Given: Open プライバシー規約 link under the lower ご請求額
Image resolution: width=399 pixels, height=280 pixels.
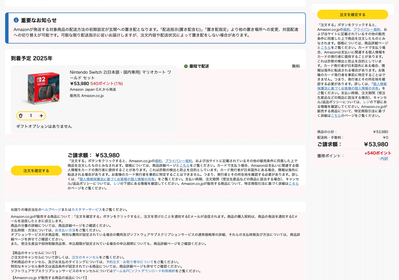Looking at the screenshot, I should tap(178, 161).
